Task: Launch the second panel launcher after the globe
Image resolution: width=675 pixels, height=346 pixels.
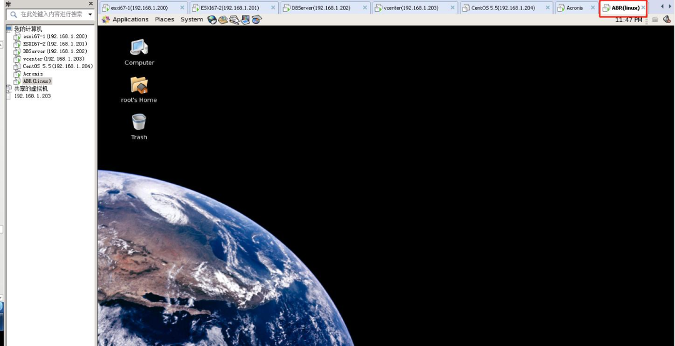Action: [x=223, y=19]
